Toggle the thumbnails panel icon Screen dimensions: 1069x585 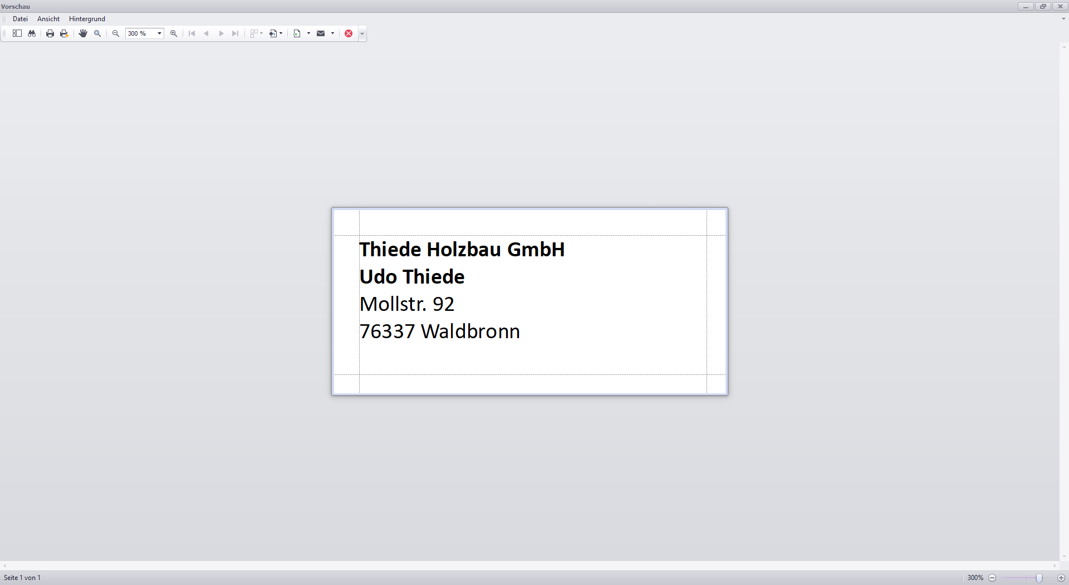coord(17,33)
